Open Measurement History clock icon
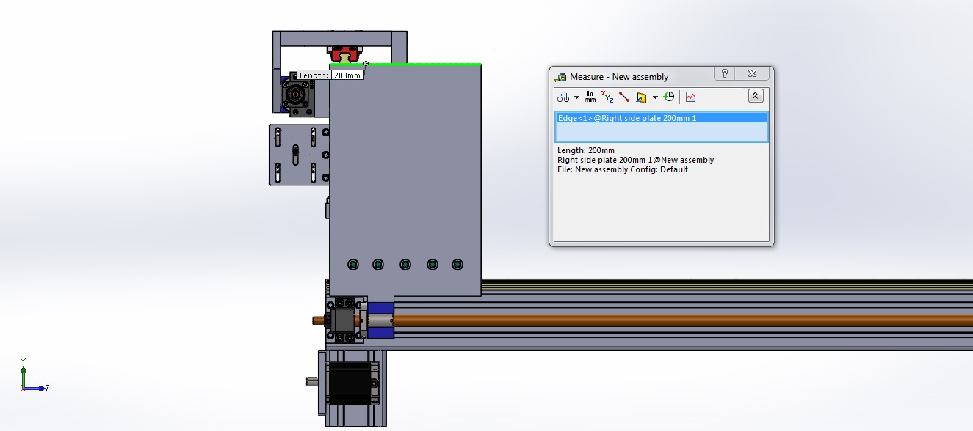973x431 pixels. click(668, 97)
